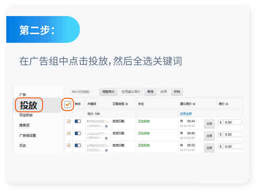Viewport: 258px width, 192px height.
Task: Click the info icon after first keyword
Action: pos(106,126)
